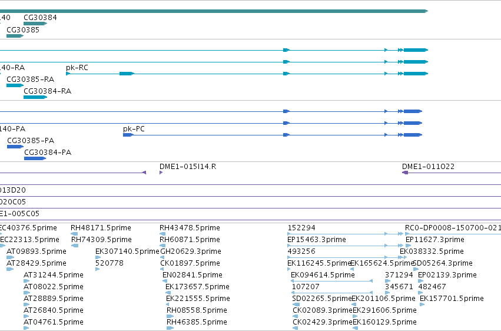501x331 pixels.
Task: Select the AT31244.5prime EST
Action: [x=26, y=281]
